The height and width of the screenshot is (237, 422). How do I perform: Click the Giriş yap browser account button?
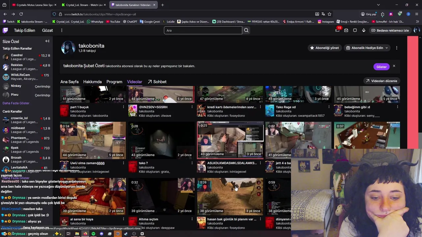click(x=368, y=14)
